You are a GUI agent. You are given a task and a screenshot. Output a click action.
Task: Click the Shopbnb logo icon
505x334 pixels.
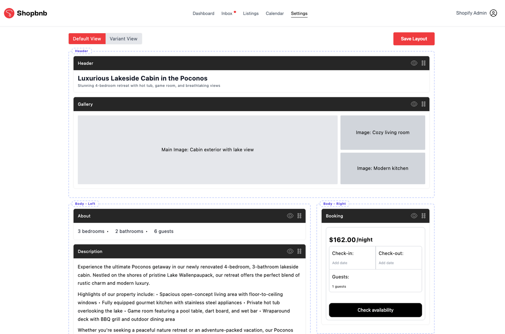[x=9, y=13]
